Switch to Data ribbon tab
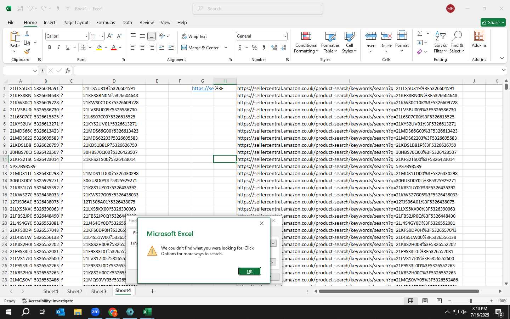This screenshot has height=319, width=510. pos(127,22)
